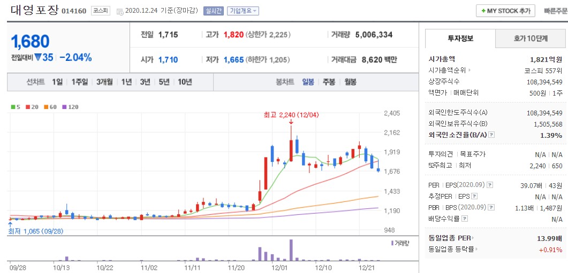The height and width of the screenshot is (273, 568).
Task: Click the 시가총액 1,821억원 value
Action: click(x=546, y=59)
